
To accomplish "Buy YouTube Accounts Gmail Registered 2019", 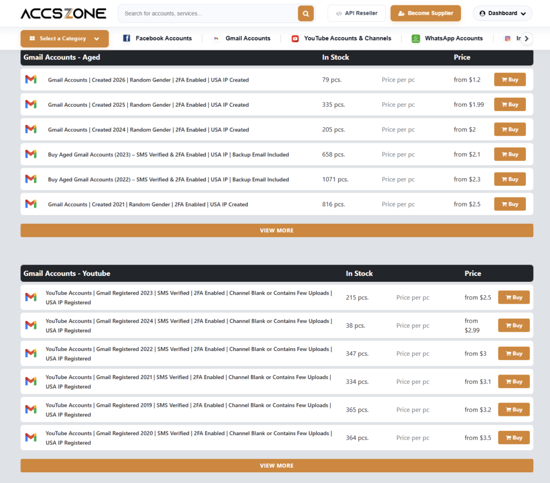I will click(514, 409).
